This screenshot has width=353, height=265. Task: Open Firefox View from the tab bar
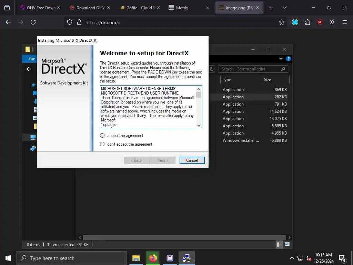pos(7,8)
